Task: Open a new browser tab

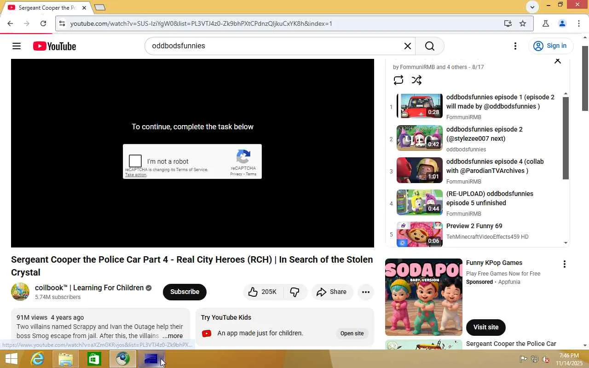Action: pos(100,7)
